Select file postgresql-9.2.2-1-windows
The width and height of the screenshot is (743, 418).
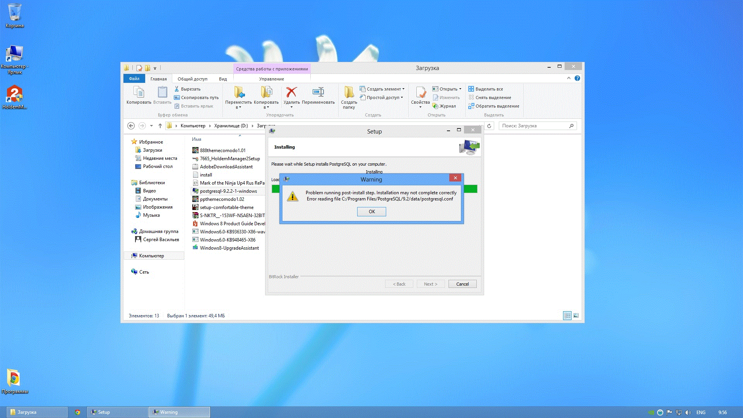tap(228, 191)
